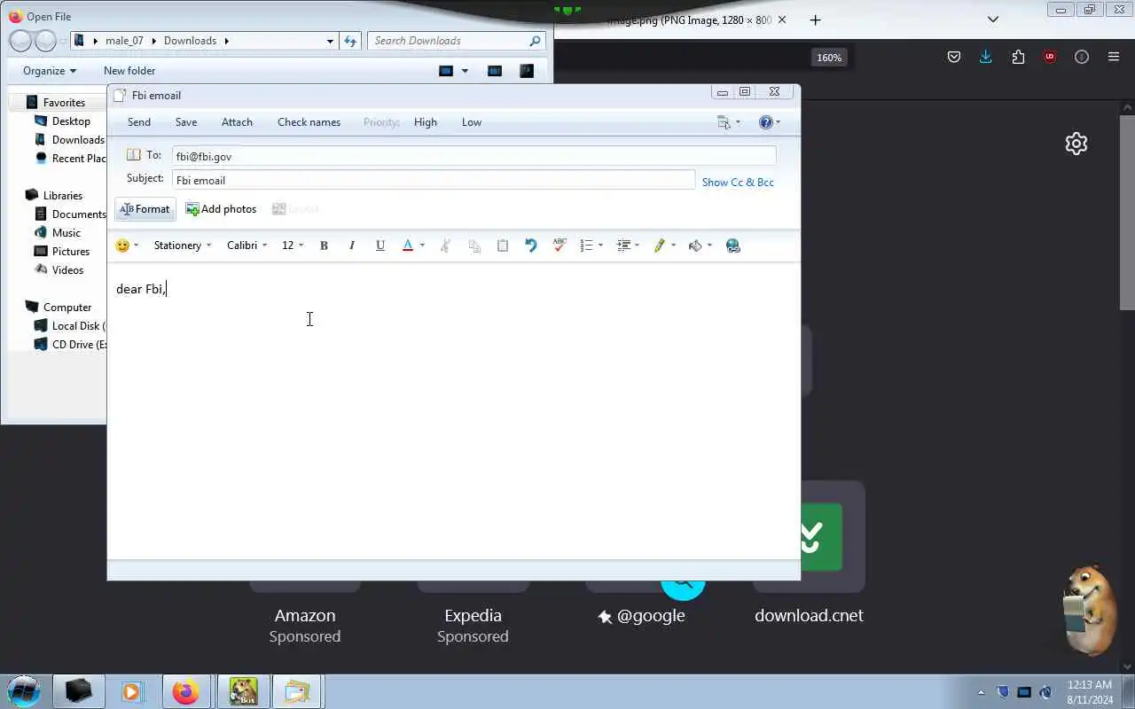Toggle underline formatting in the email

(x=380, y=245)
